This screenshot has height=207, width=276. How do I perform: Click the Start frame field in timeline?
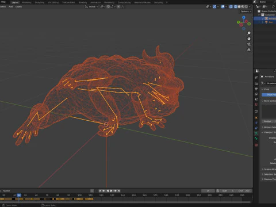click(228, 191)
